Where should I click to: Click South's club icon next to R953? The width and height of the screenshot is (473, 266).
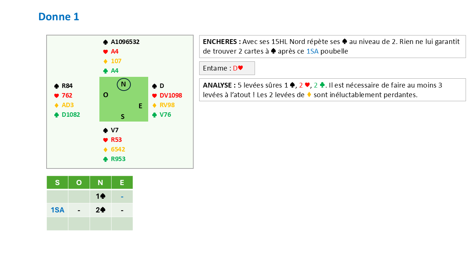coord(105,159)
